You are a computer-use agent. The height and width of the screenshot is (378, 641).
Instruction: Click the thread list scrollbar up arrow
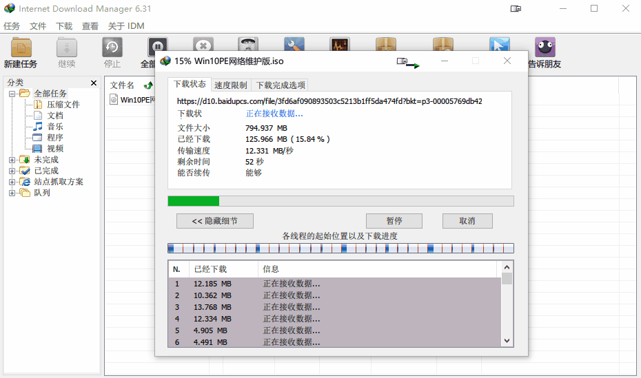pos(507,267)
